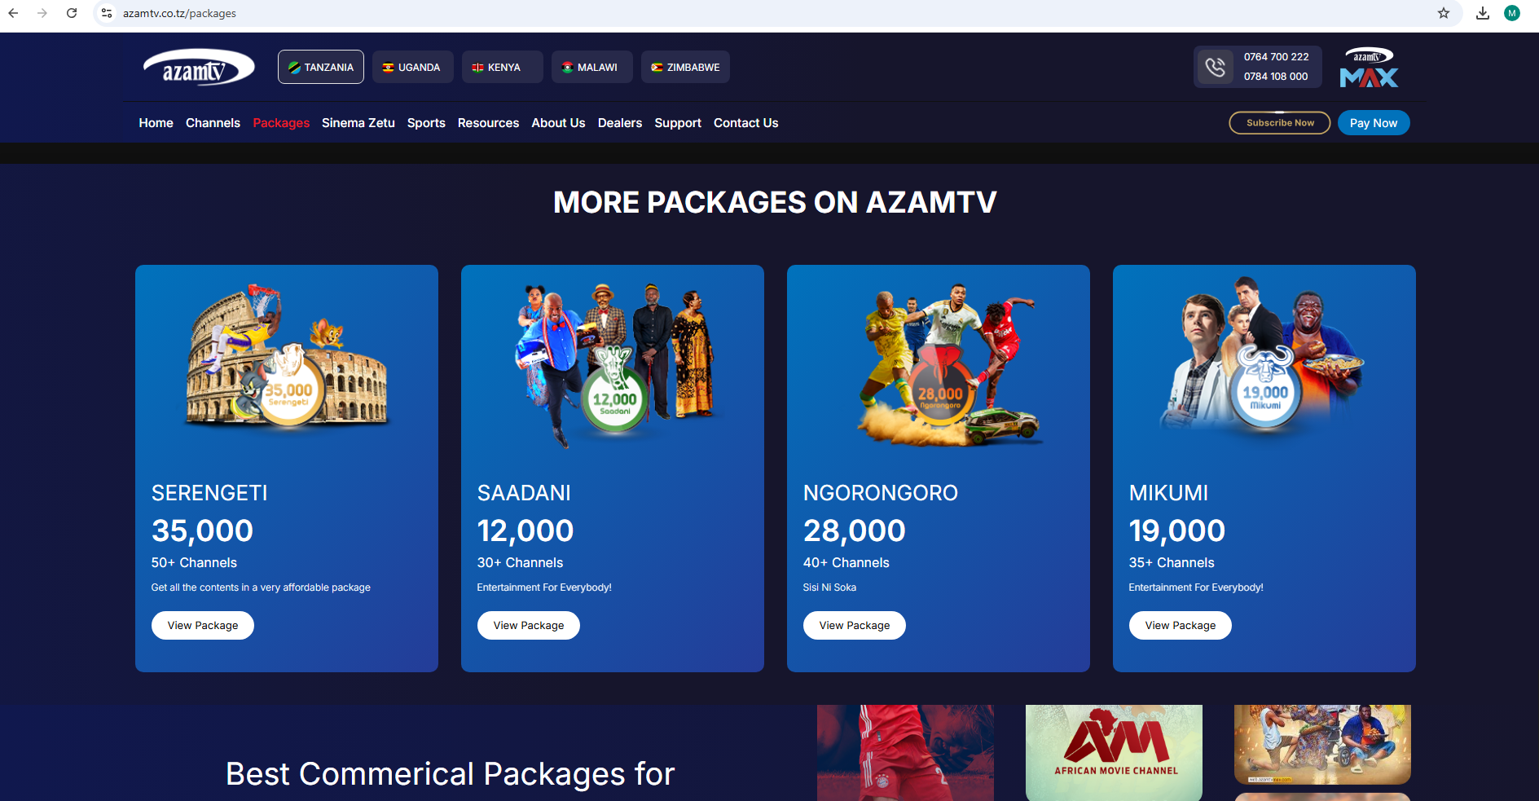The height and width of the screenshot is (801, 1539).
Task: View site information icon in address bar
Action: (x=107, y=13)
